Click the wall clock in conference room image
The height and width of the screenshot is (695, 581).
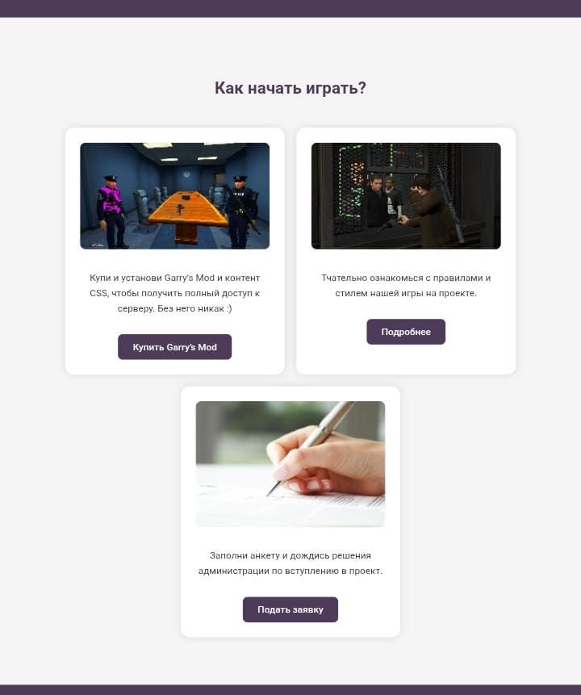click(187, 174)
